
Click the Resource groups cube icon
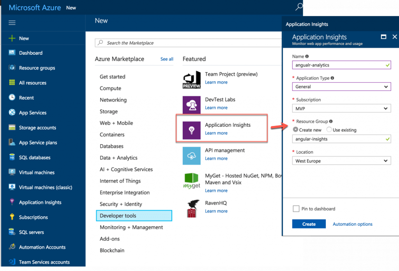pyautogui.click(x=12, y=67)
